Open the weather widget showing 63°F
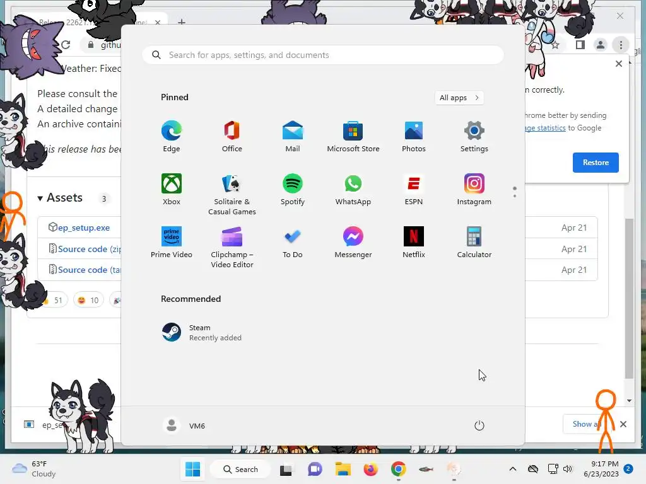Image resolution: width=646 pixels, height=484 pixels. 34,469
